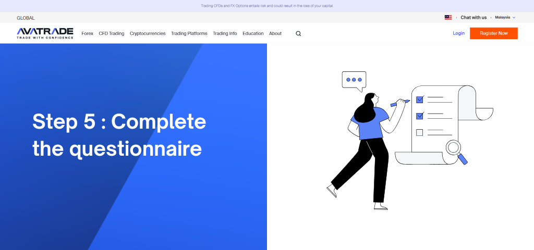Expand the Malaysia country dropdown
This screenshot has height=250, width=534.
click(505, 17)
